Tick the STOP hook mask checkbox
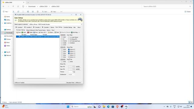This screenshot has width=194, height=109. coord(62,45)
